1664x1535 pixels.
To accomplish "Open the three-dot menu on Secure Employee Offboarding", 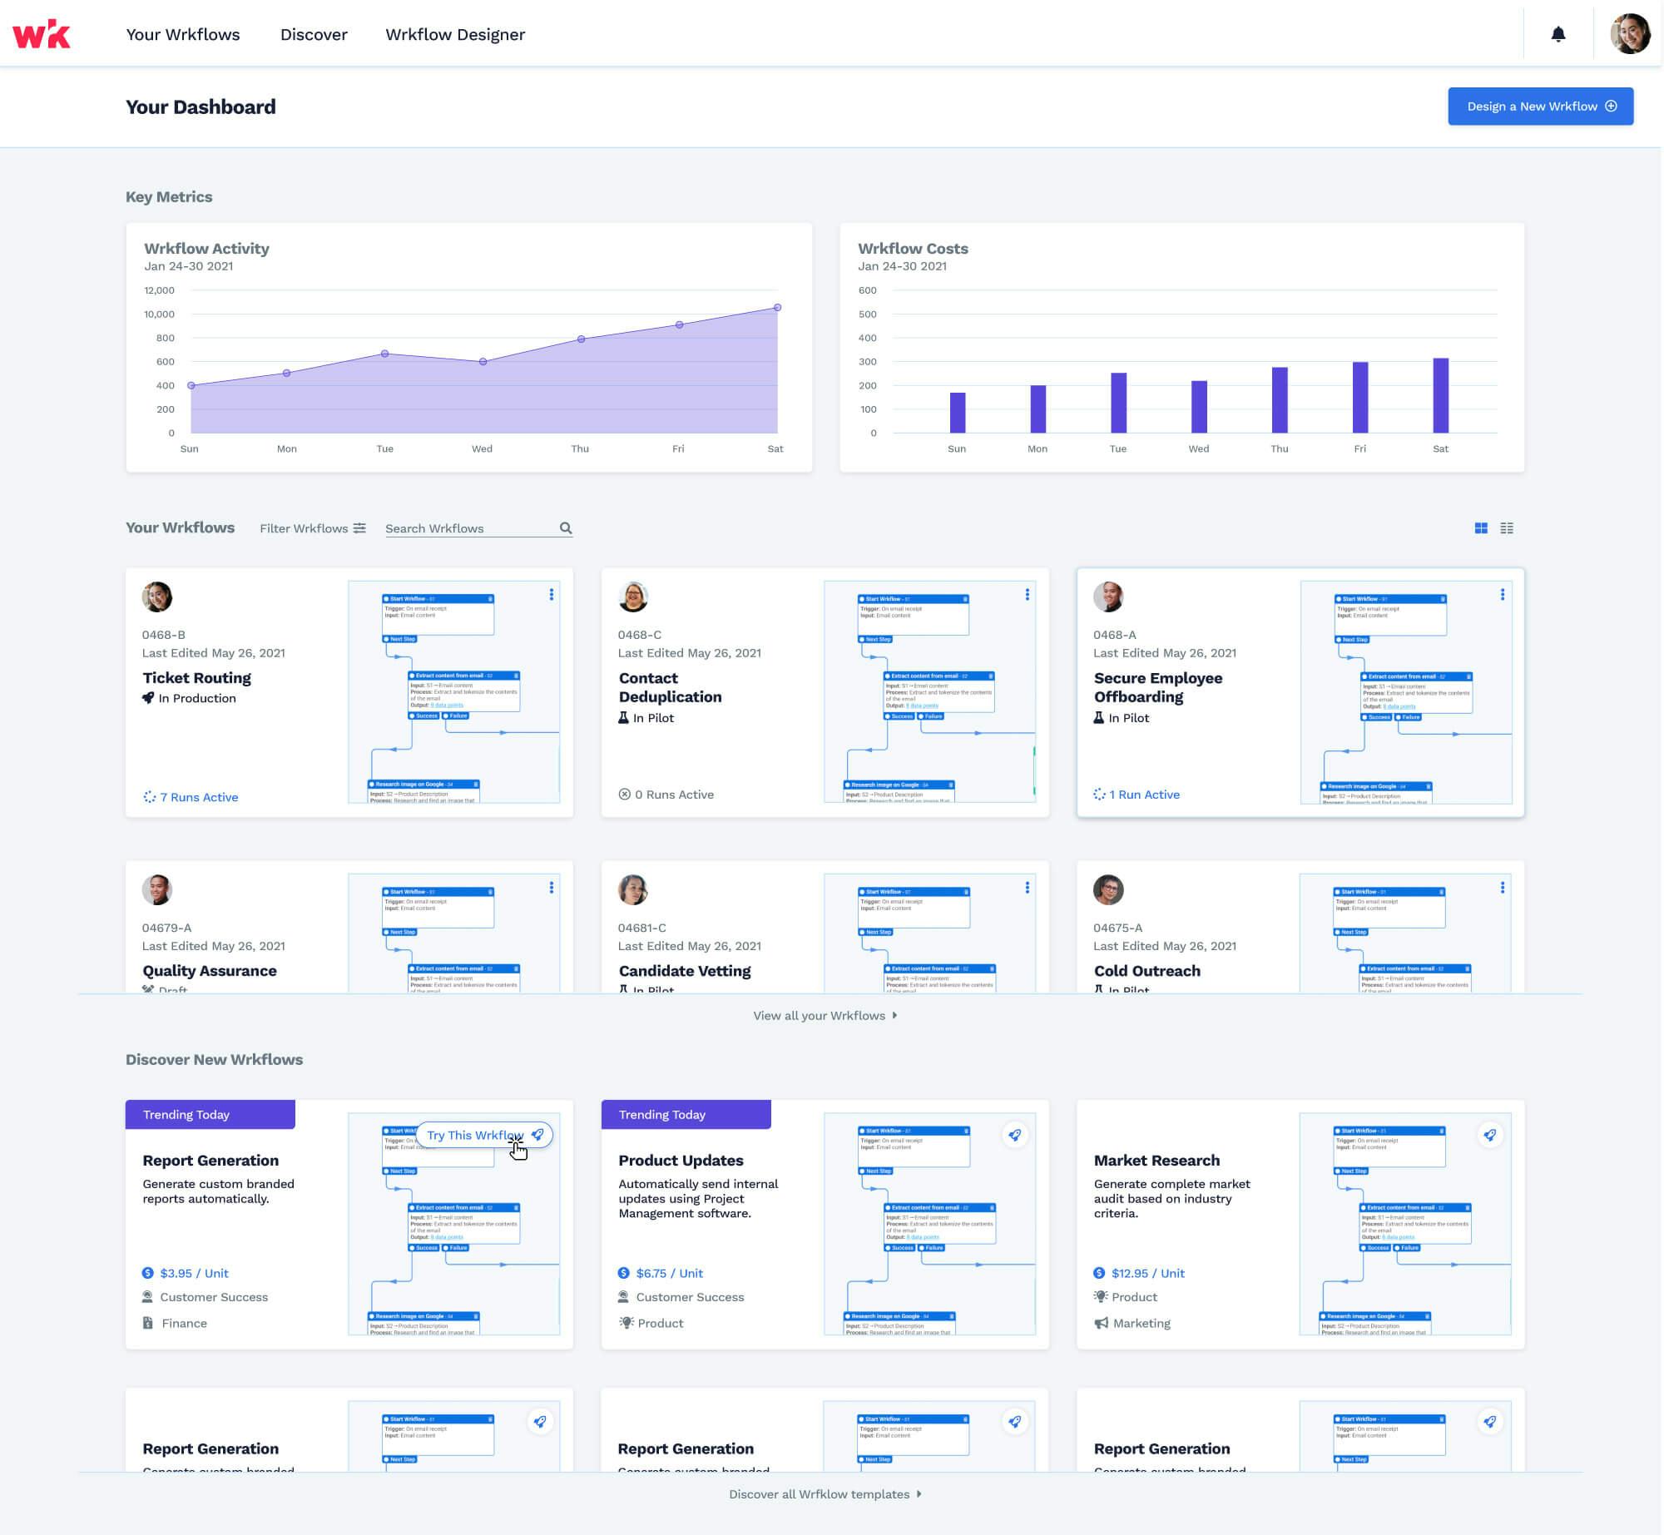I will coord(1503,594).
